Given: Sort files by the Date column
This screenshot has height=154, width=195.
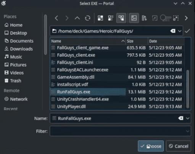Looking at the screenshot, I should [166, 41].
